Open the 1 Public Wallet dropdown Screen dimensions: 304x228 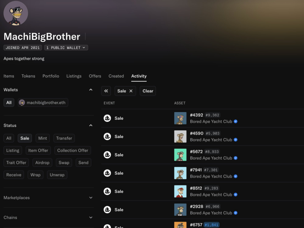[66, 48]
